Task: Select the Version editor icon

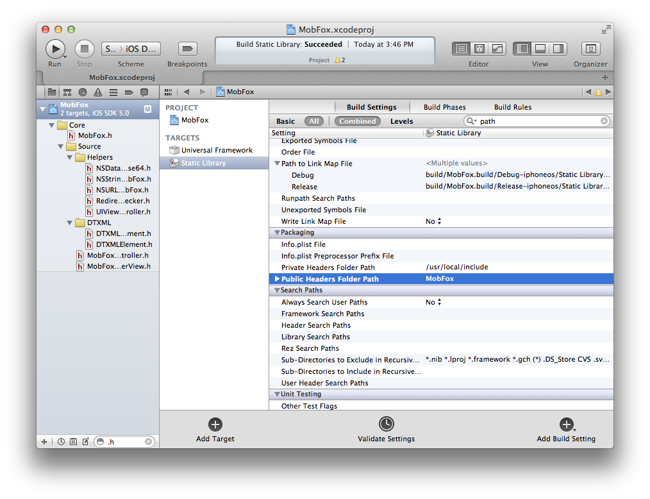Action: [x=497, y=49]
